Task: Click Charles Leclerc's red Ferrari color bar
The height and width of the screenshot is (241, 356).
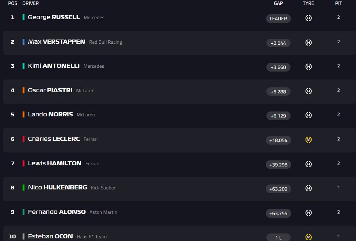Action: pos(24,139)
